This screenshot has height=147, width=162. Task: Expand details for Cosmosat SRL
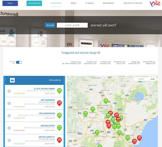tap(9, 103)
